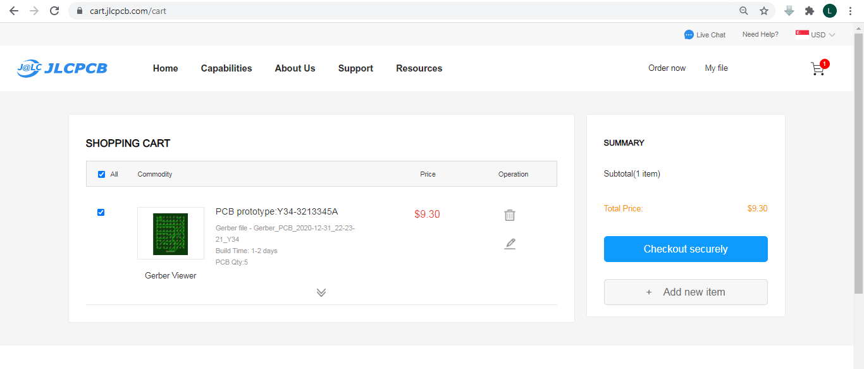Viewport: 864px width, 369px height.
Task: Open the shopping cart icon
Action: (x=818, y=68)
